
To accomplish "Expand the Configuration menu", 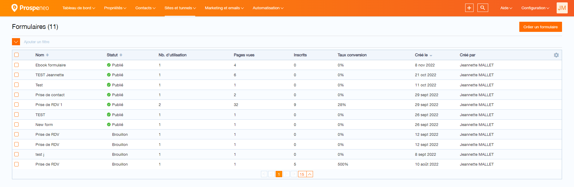I will (x=535, y=8).
